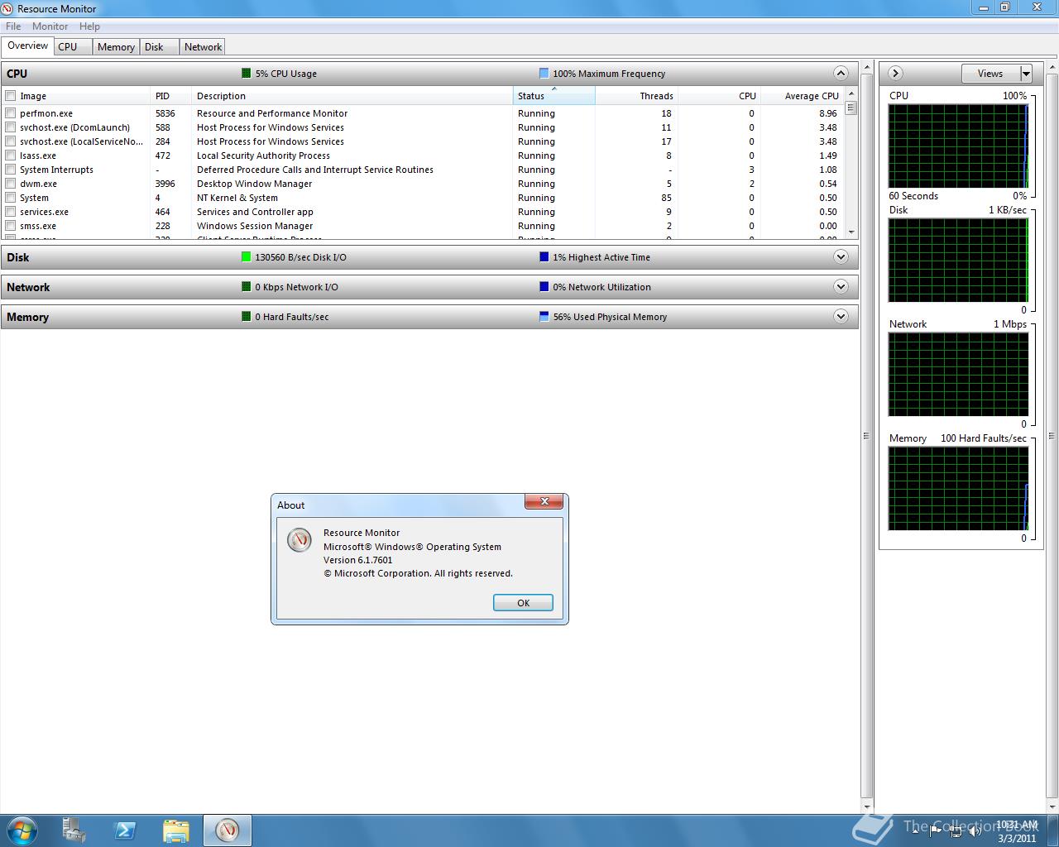Viewport: 1059px width, 847px height.
Task: Click Local Security Authority Process text
Action: tap(263, 156)
